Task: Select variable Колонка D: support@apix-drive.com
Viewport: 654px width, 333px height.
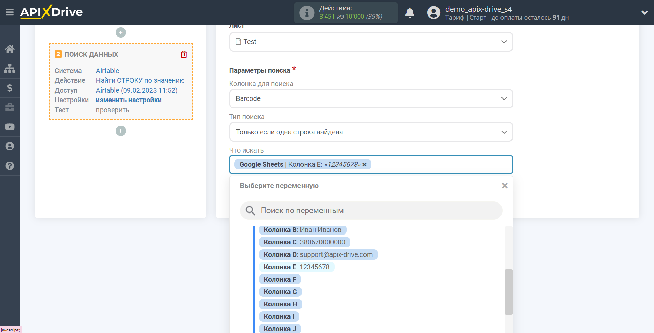Action: tap(318, 254)
